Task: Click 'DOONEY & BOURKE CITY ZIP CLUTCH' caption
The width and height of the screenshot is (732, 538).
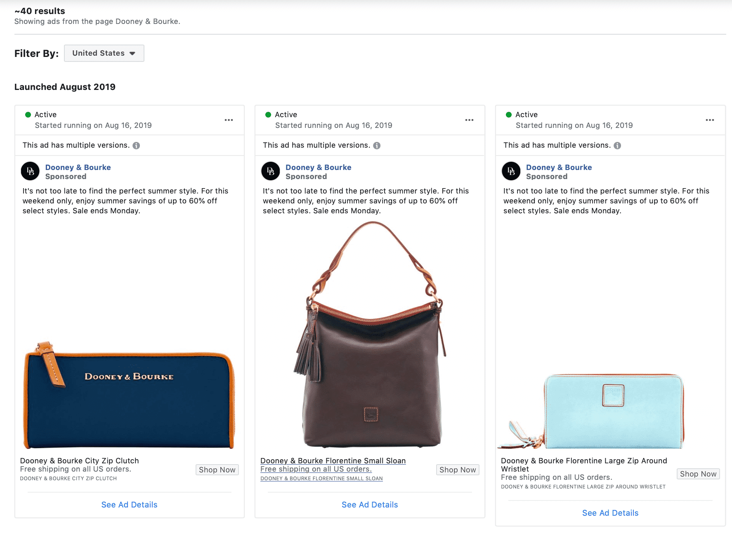Action: (68, 479)
